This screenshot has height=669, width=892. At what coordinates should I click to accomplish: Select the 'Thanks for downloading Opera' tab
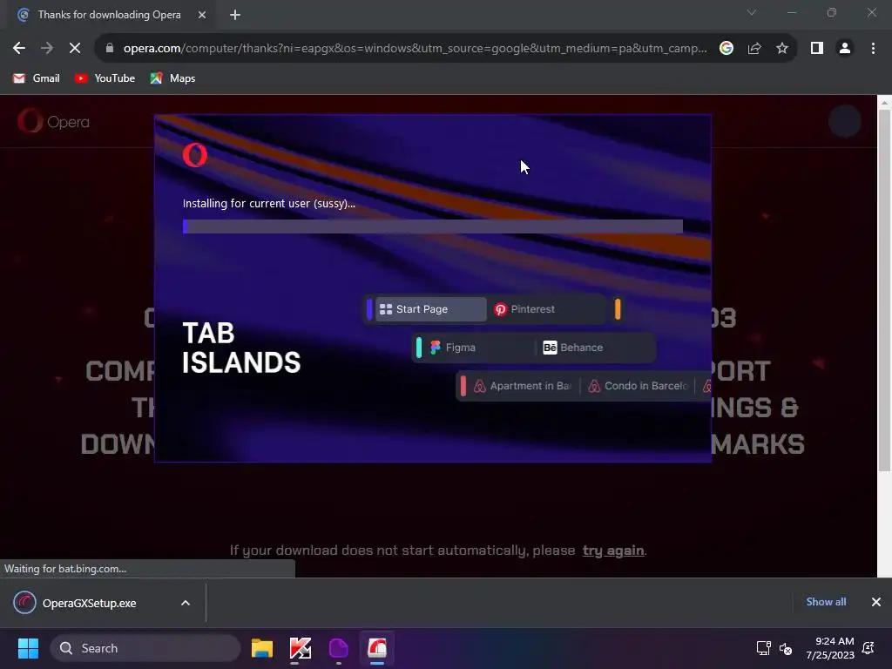(x=109, y=15)
